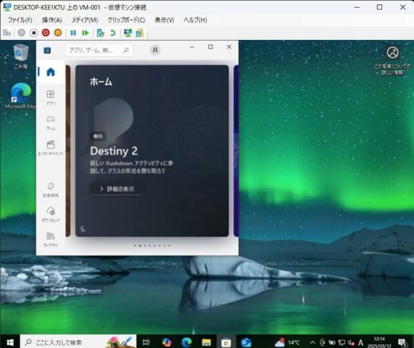Turn off the VM with the black square icon
Image resolution: width=414 pixels, height=348 pixels.
[x=34, y=32]
